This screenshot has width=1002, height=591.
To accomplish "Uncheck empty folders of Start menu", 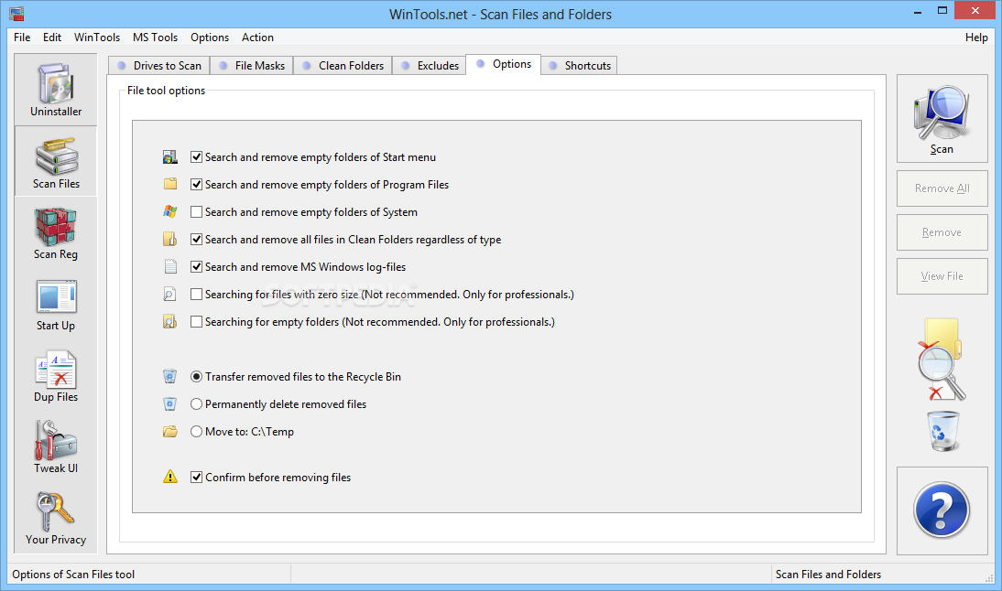I will [x=196, y=157].
